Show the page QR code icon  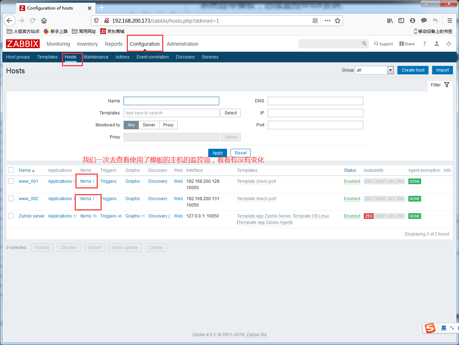(x=315, y=21)
